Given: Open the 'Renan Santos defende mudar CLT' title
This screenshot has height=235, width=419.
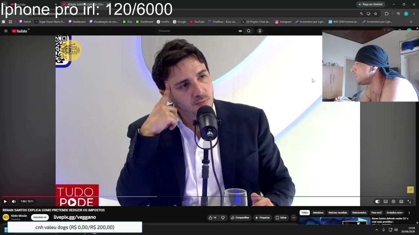Looking at the screenshot, I should click(390, 220).
